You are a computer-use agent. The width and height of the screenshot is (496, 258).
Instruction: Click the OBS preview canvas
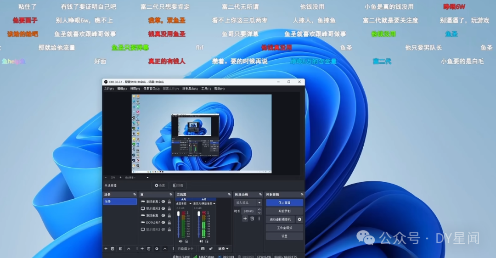click(202, 134)
